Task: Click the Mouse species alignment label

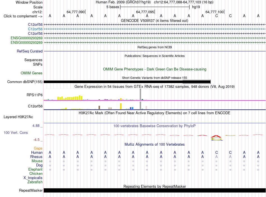Action: pos(37,161)
